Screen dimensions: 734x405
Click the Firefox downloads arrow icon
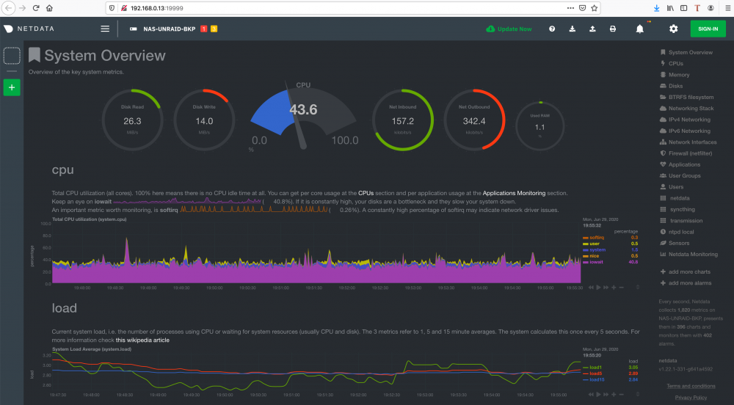657,8
